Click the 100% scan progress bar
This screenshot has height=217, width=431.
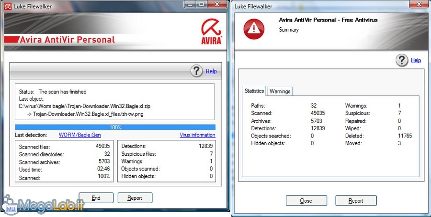point(115,127)
